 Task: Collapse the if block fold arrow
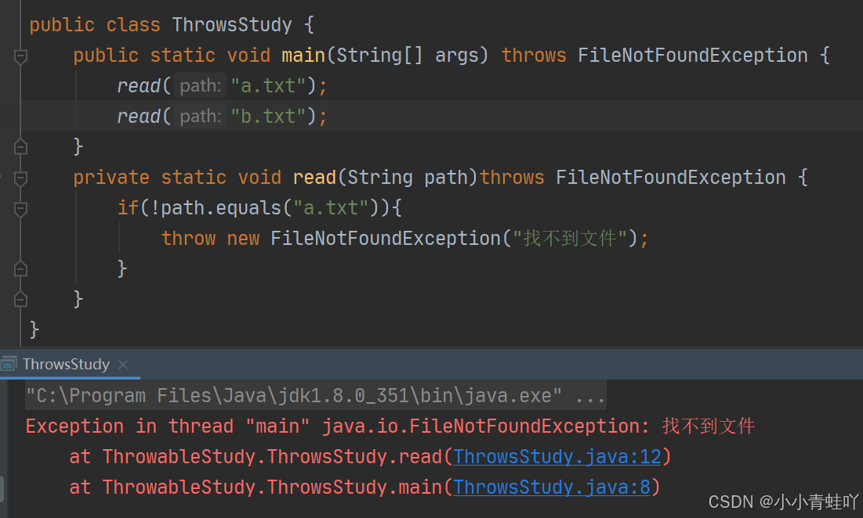[x=20, y=208]
